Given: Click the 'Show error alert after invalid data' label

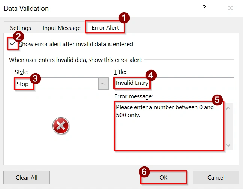Looking at the screenshot, I should 76,44.
